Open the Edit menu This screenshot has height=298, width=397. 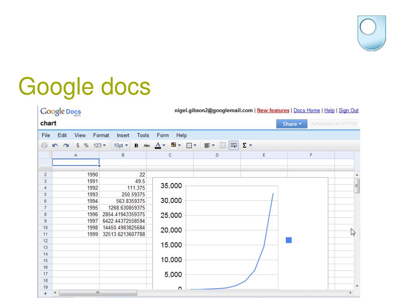click(62, 135)
